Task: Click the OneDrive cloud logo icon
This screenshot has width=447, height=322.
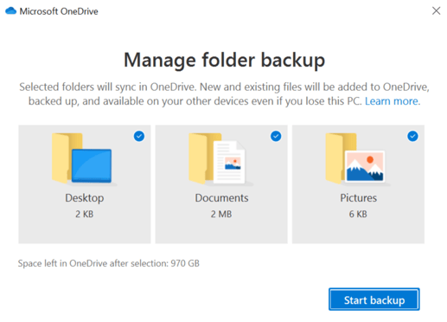Action: click(x=10, y=11)
